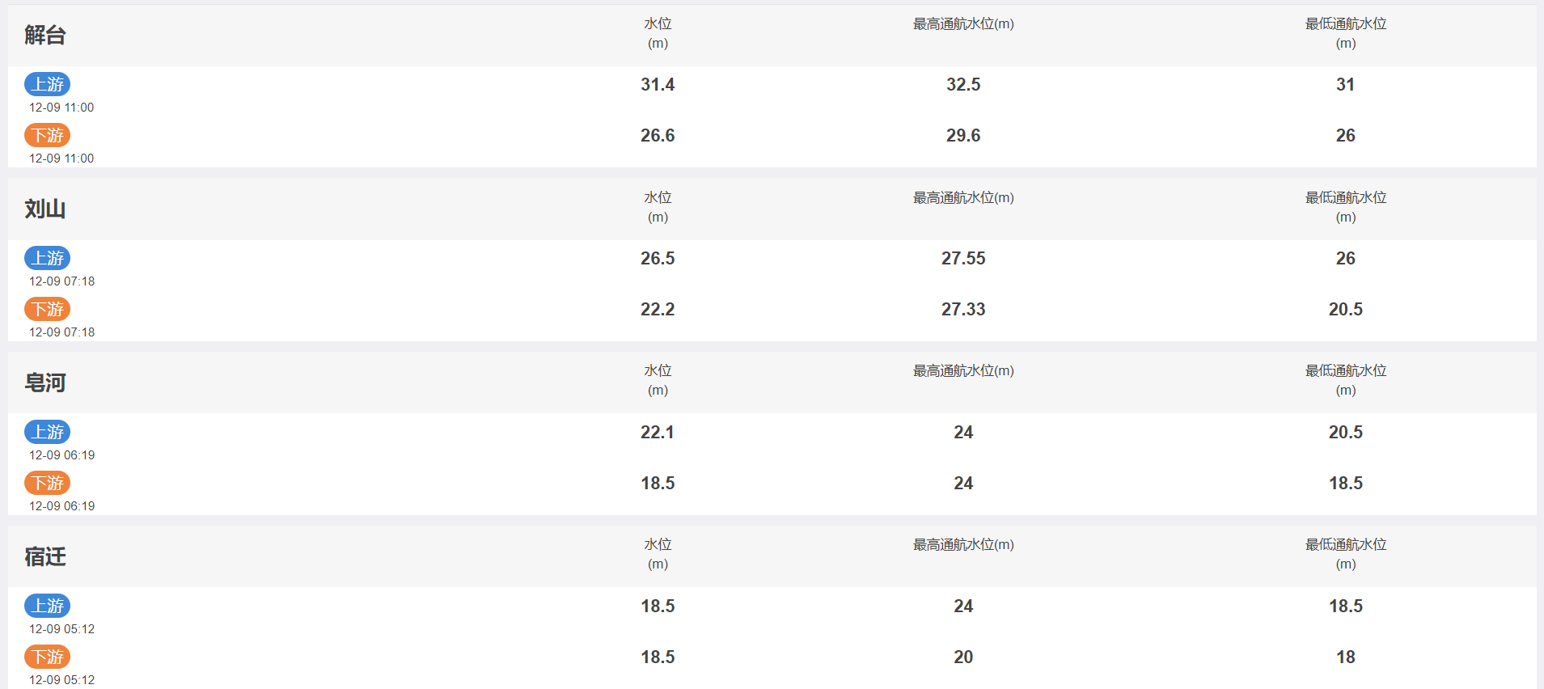The width and height of the screenshot is (1544, 689).
Task: Click the 下游 badge under 宿迁
Action: [x=47, y=657]
